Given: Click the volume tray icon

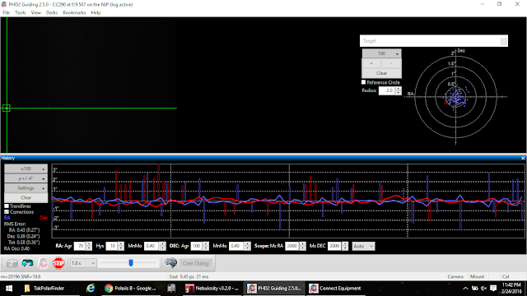Looking at the screenshot, I should point(484,289).
